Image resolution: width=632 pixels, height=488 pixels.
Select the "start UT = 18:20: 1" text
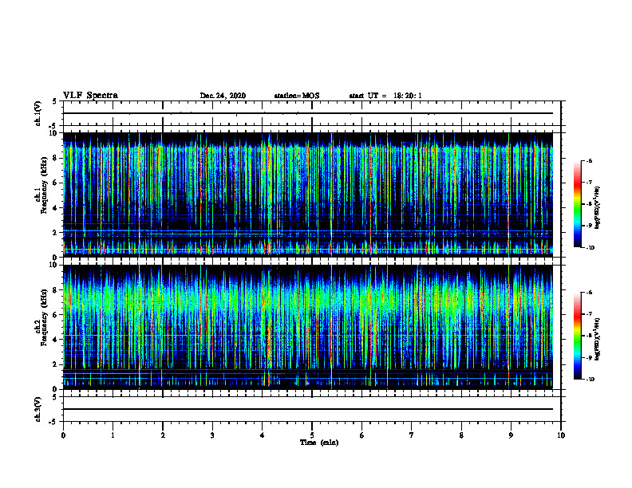(x=385, y=96)
